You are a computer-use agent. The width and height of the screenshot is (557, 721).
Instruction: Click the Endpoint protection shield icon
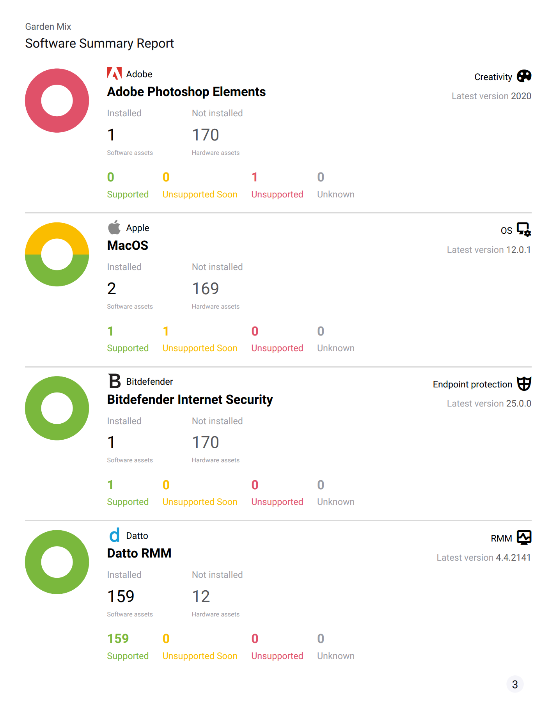pyautogui.click(x=524, y=384)
